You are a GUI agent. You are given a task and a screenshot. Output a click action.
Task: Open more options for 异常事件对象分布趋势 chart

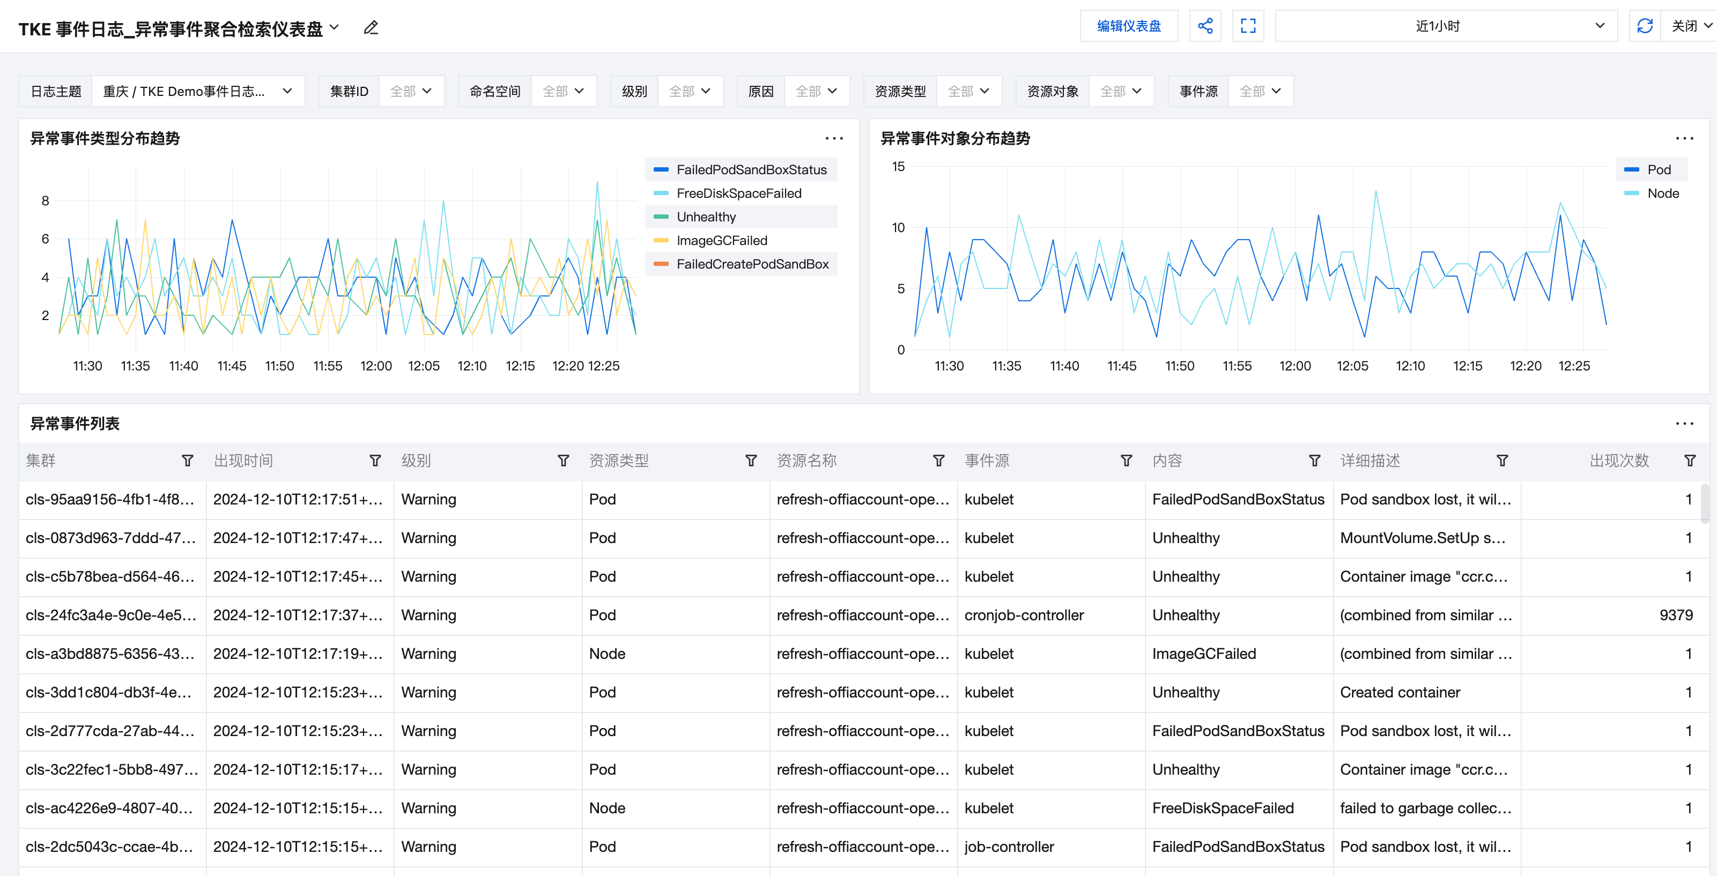1684,138
